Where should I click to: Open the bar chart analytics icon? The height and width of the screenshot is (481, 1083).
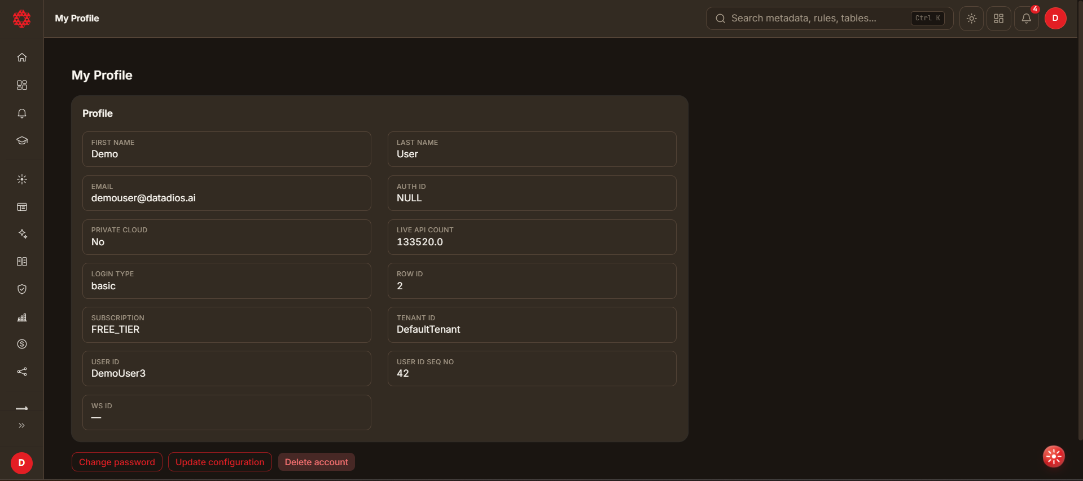point(22,317)
